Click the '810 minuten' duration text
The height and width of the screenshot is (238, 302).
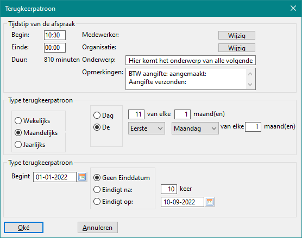tap(61, 60)
